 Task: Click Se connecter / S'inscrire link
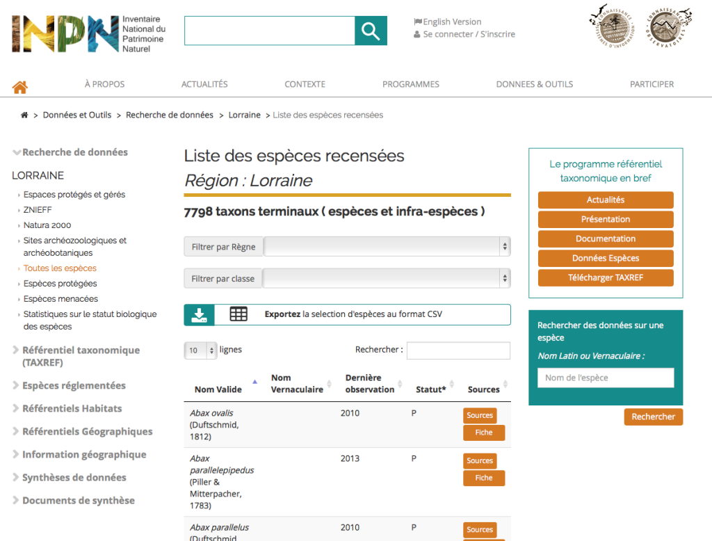(x=469, y=34)
